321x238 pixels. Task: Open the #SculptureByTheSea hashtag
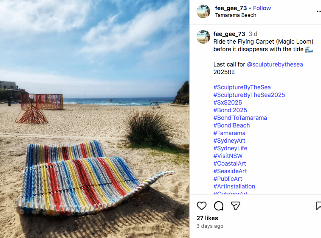pos(242,87)
